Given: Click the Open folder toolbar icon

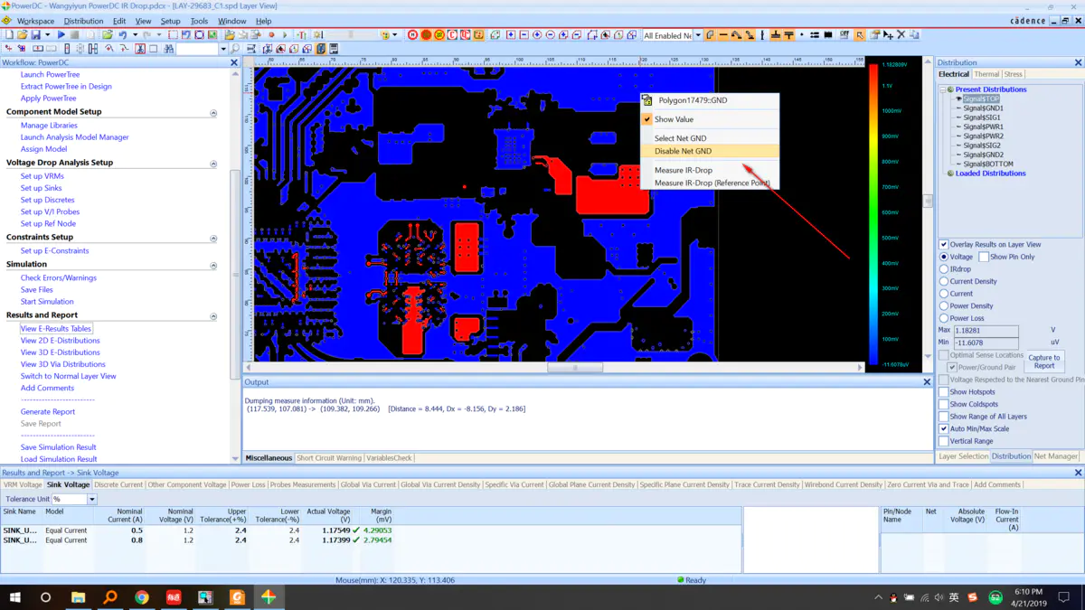Looking at the screenshot, I should coord(23,35).
